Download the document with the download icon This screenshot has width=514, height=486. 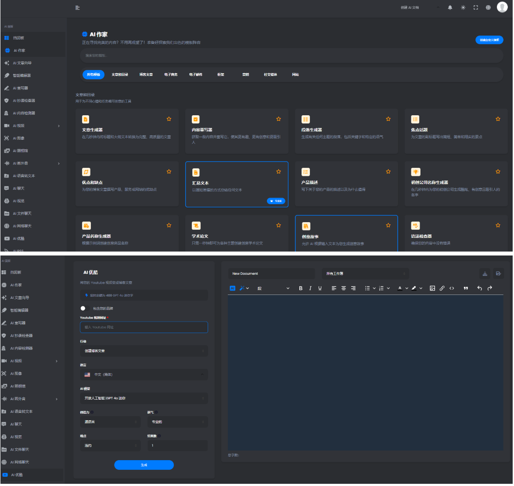pos(485,273)
